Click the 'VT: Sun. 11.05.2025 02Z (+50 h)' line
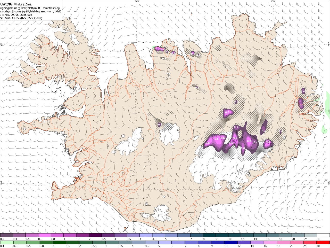This screenshot has height=248, width=330. click(21, 18)
